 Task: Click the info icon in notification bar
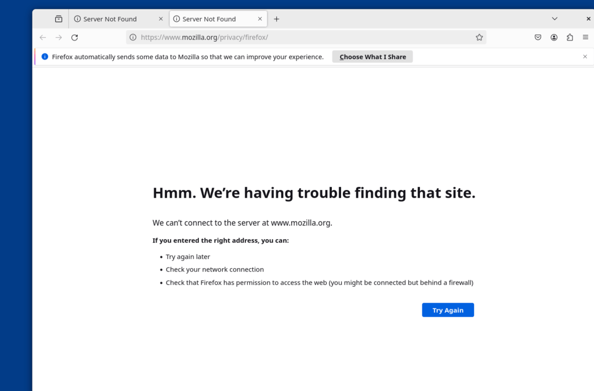[45, 57]
